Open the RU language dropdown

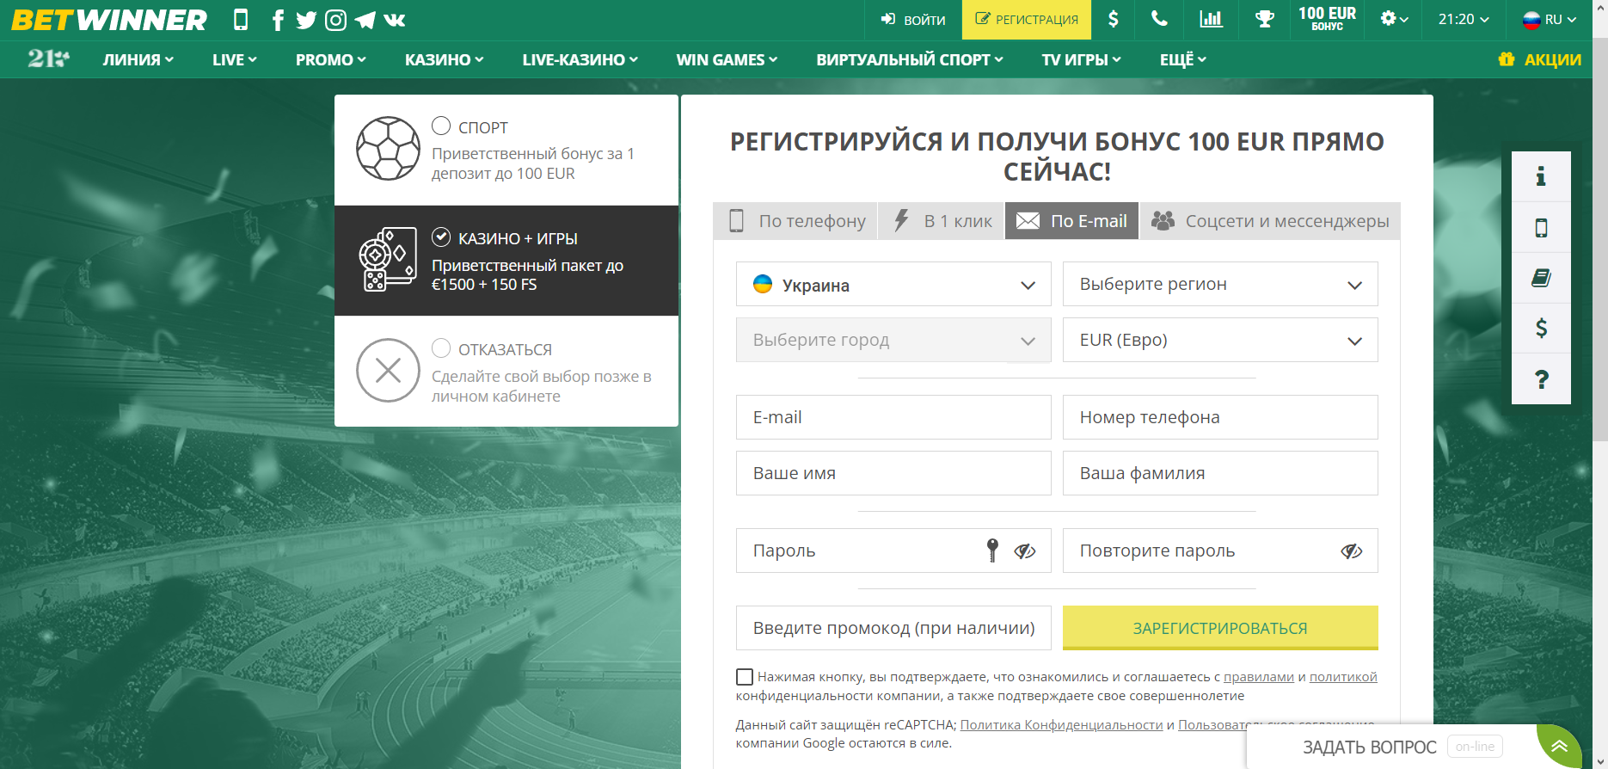click(x=1550, y=19)
